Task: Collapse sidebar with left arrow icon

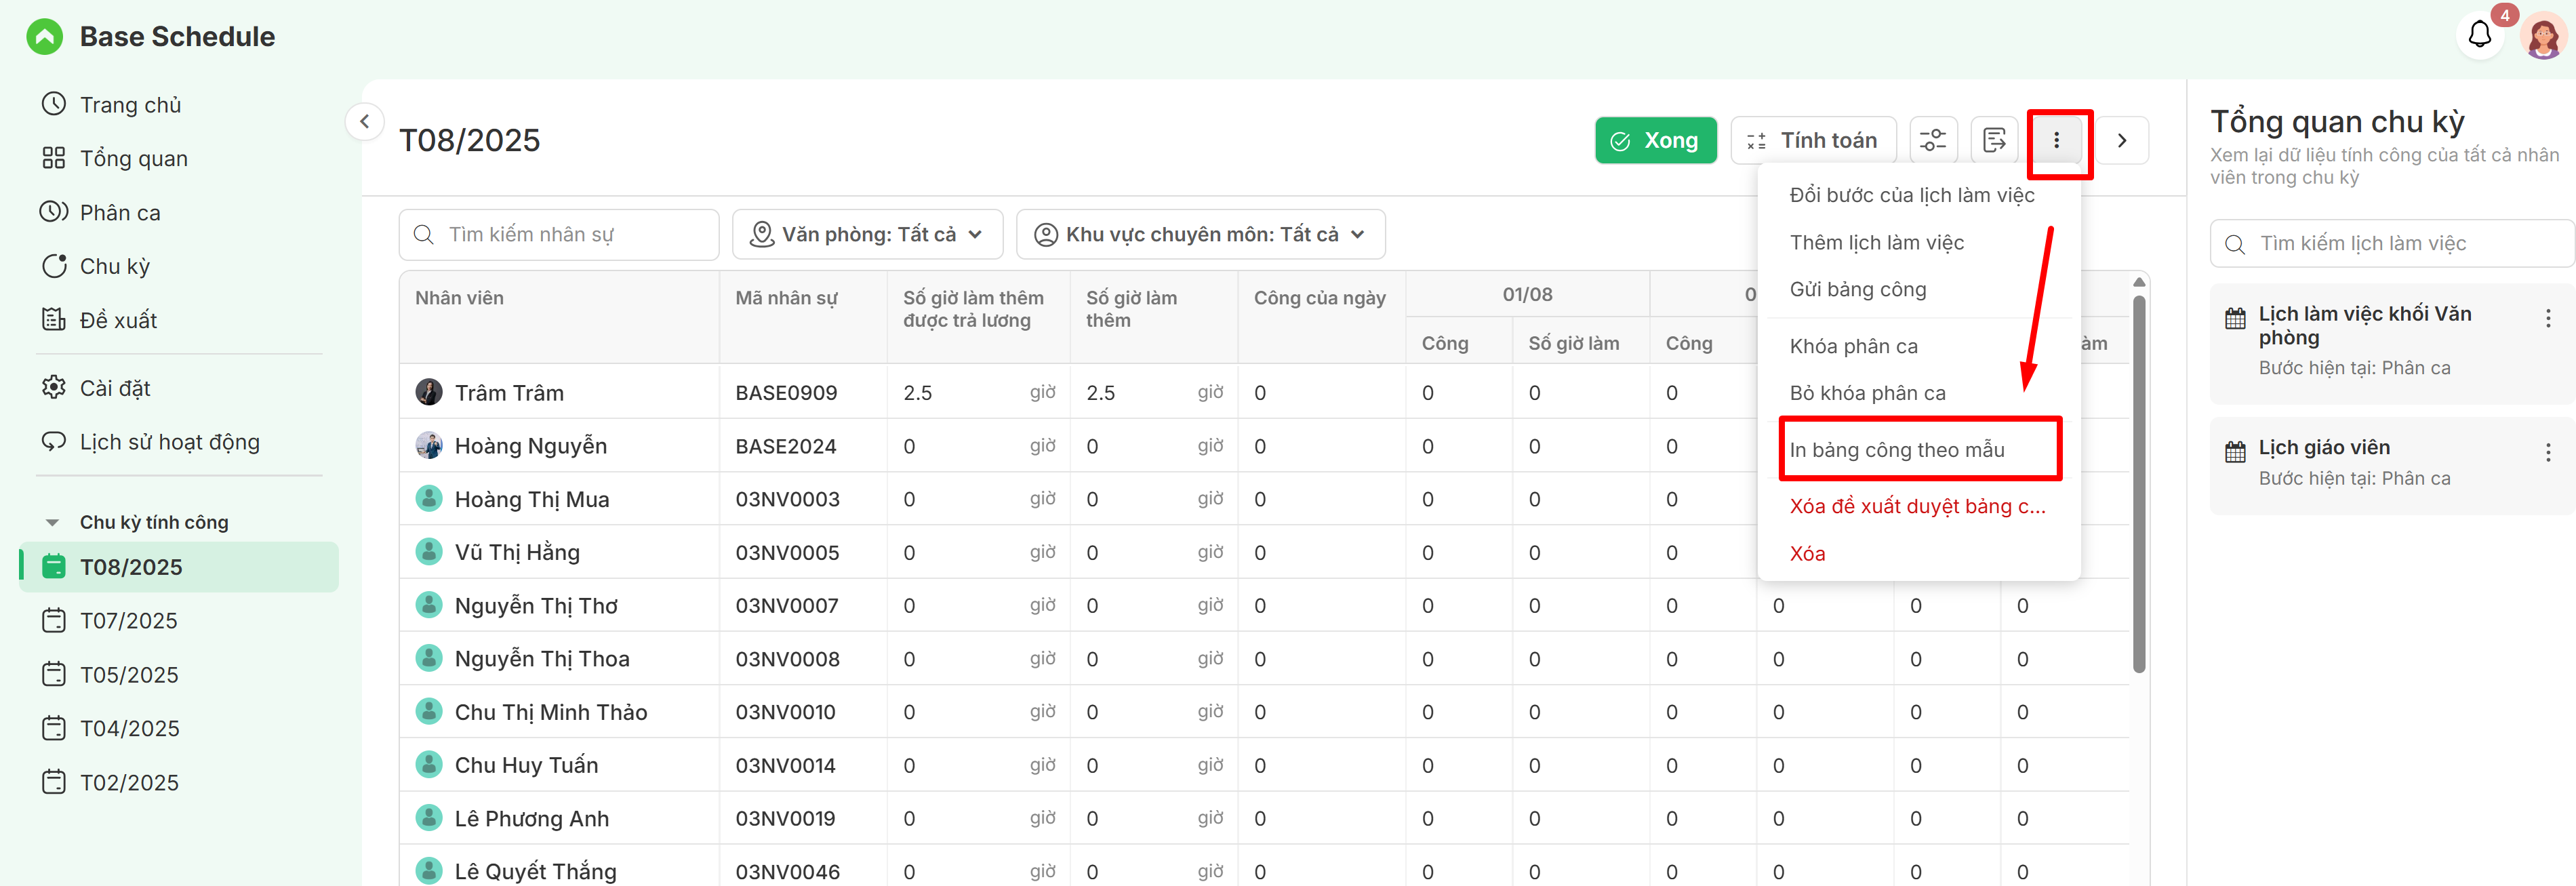Action: 365,122
